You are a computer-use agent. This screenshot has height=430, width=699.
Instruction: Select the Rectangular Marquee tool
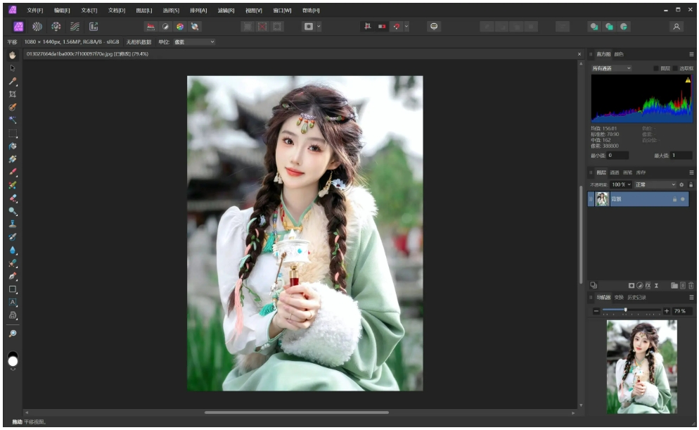(x=13, y=133)
